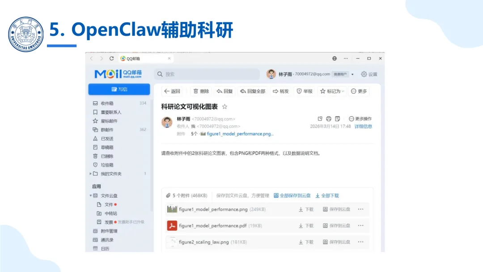Click 删除 delete button

201,91
